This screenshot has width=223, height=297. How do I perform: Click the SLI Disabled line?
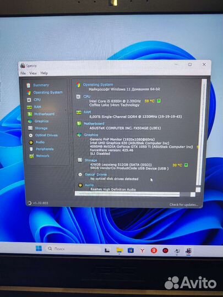pyautogui.click(x=100, y=154)
